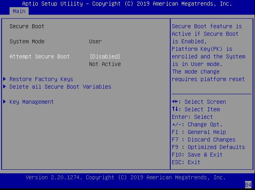Click the System Mode label
The height and width of the screenshot is (190, 255).
coord(27,41)
